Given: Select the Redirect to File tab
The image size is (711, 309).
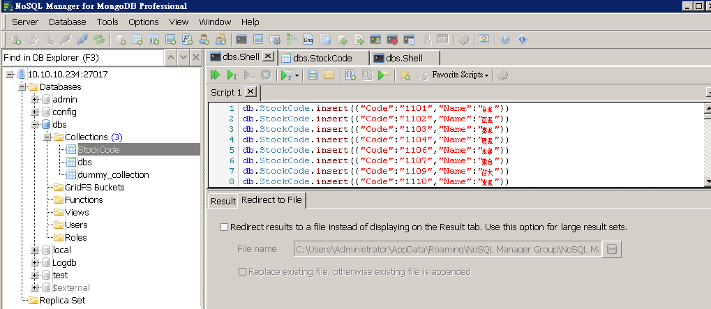Looking at the screenshot, I should [x=271, y=199].
